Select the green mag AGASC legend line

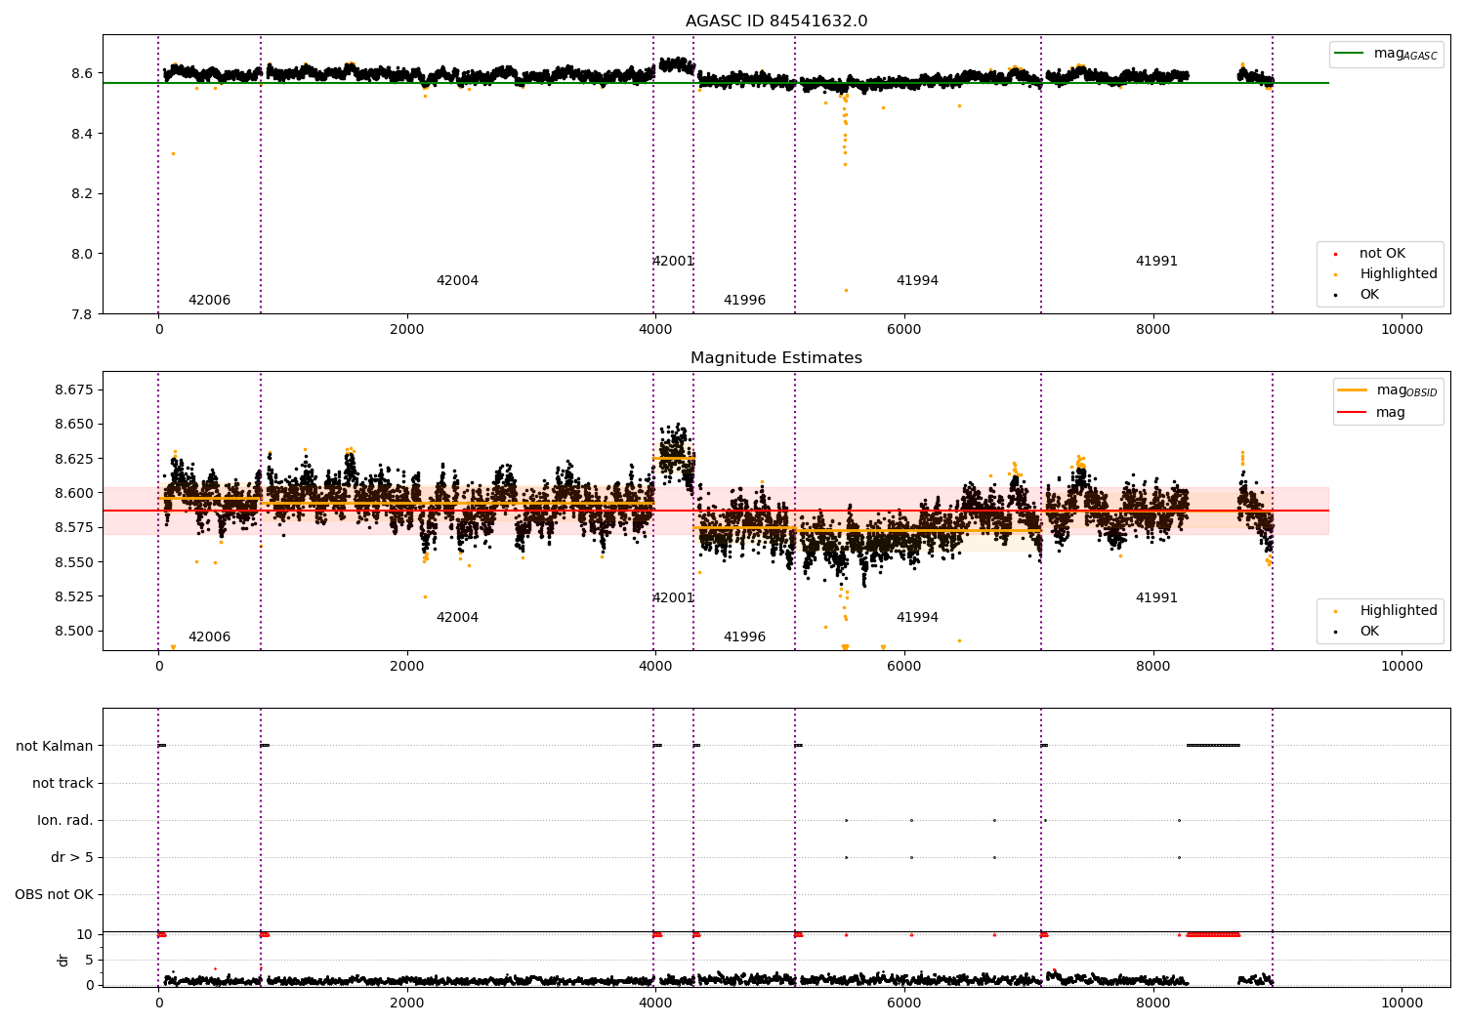pyautogui.click(x=1351, y=54)
